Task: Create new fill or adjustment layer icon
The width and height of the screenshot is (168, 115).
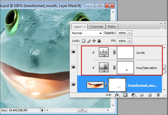Action: click(x=134, y=95)
